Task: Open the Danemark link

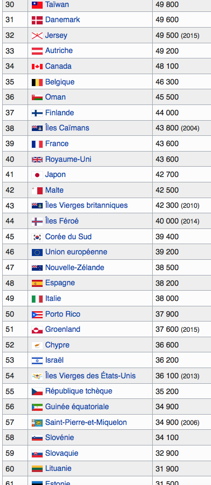Action: pyautogui.click(x=63, y=19)
